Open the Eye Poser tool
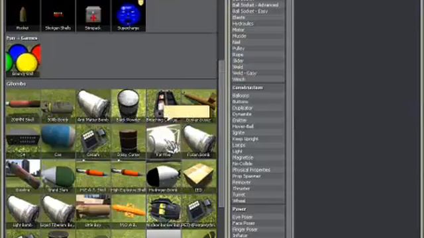 [258, 217]
